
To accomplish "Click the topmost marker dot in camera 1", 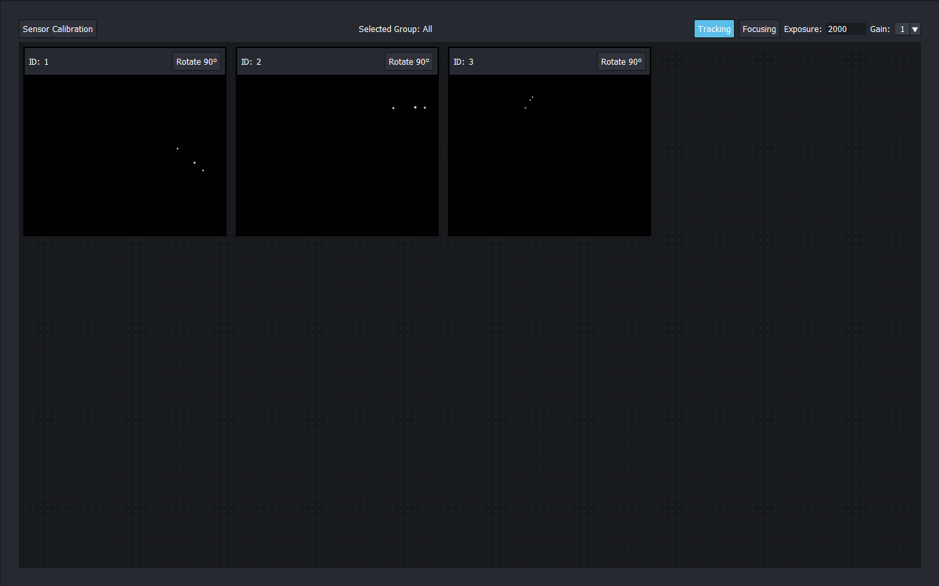I will pos(177,148).
